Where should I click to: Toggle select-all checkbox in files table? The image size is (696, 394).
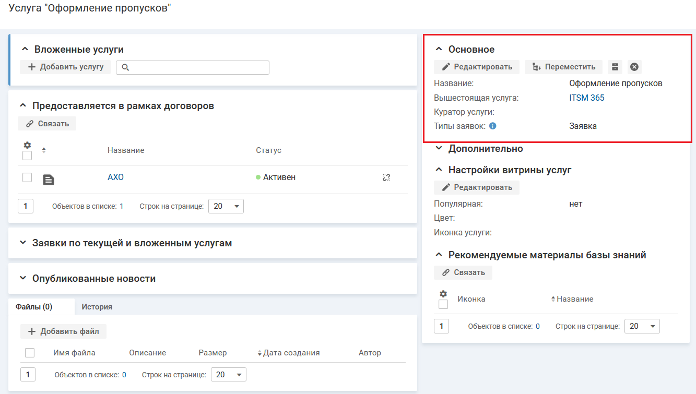point(30,353)
